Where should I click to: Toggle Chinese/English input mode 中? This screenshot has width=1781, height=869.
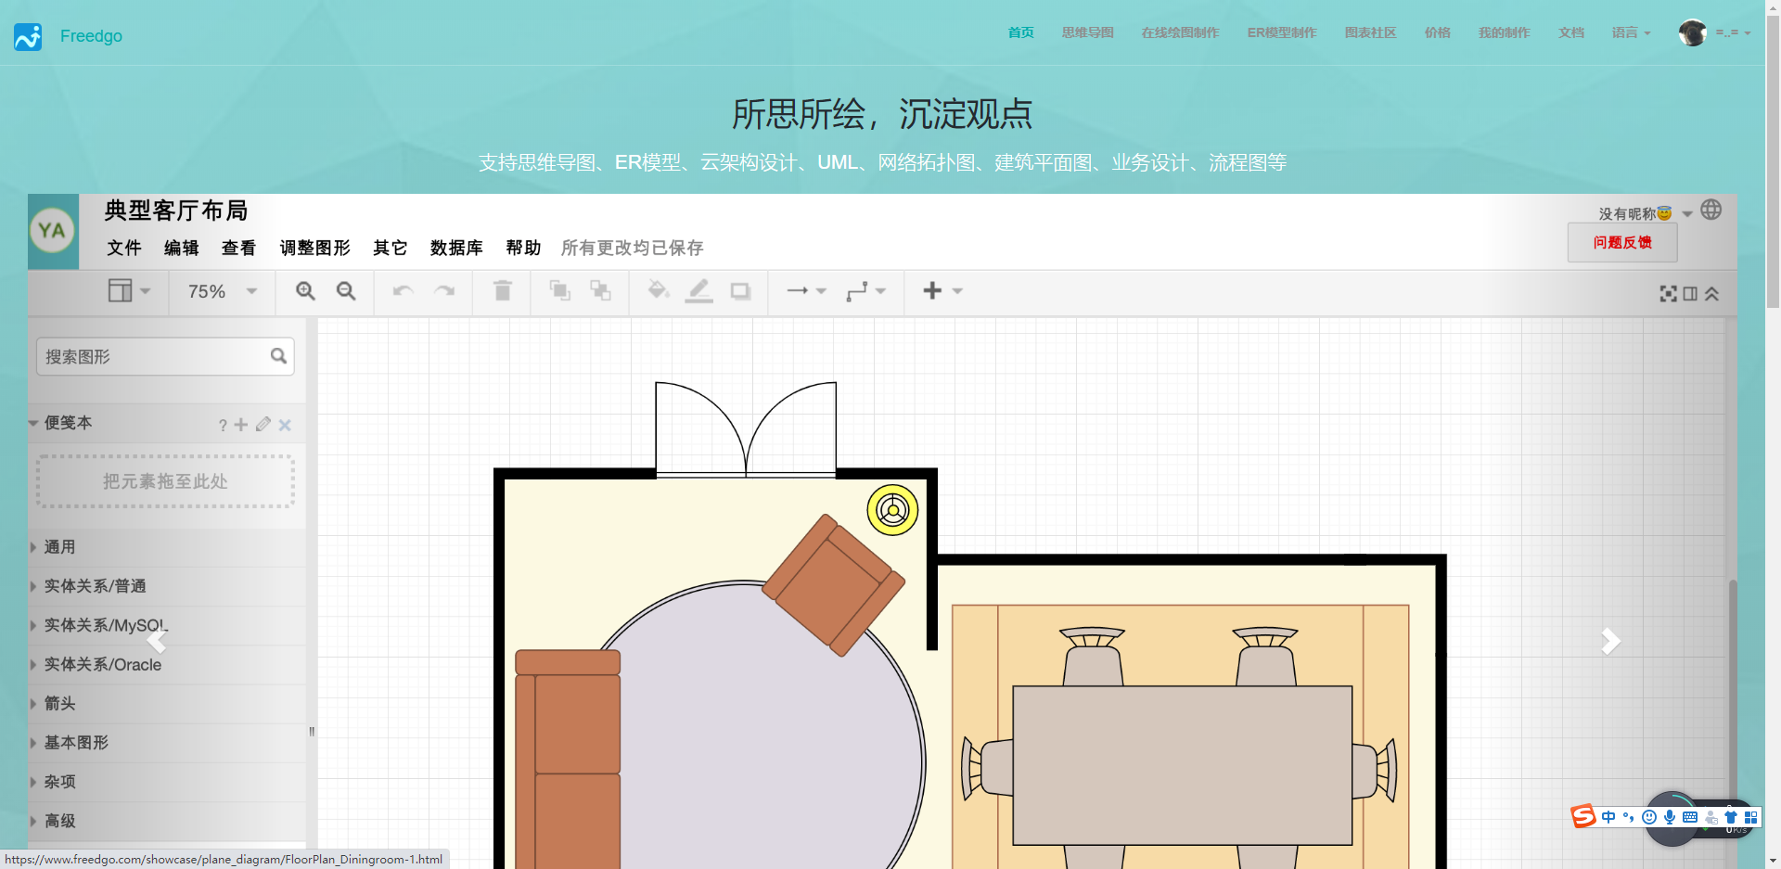(1608, 817)
